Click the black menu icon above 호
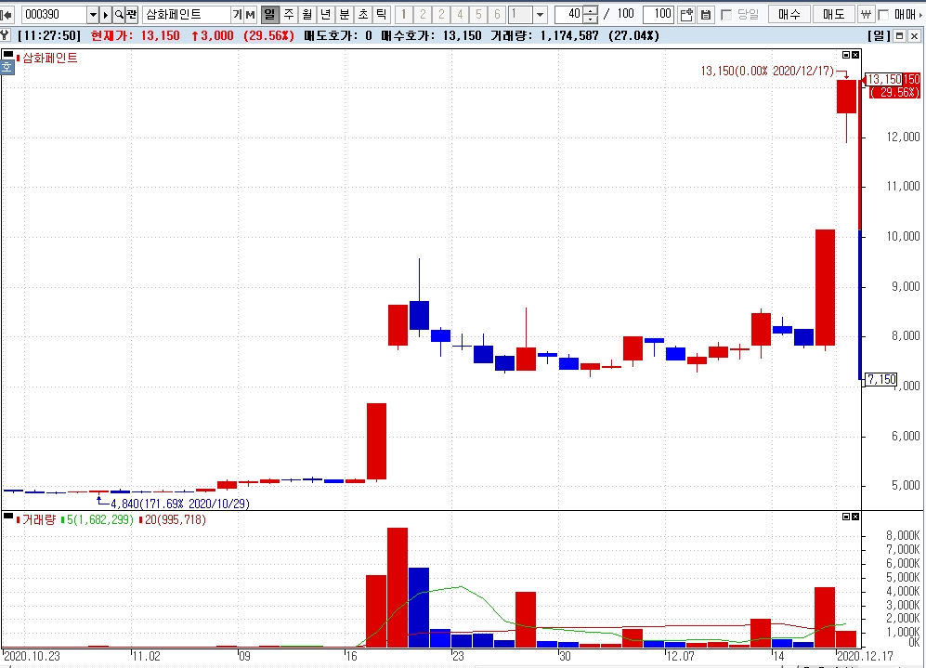 [7, 55]
